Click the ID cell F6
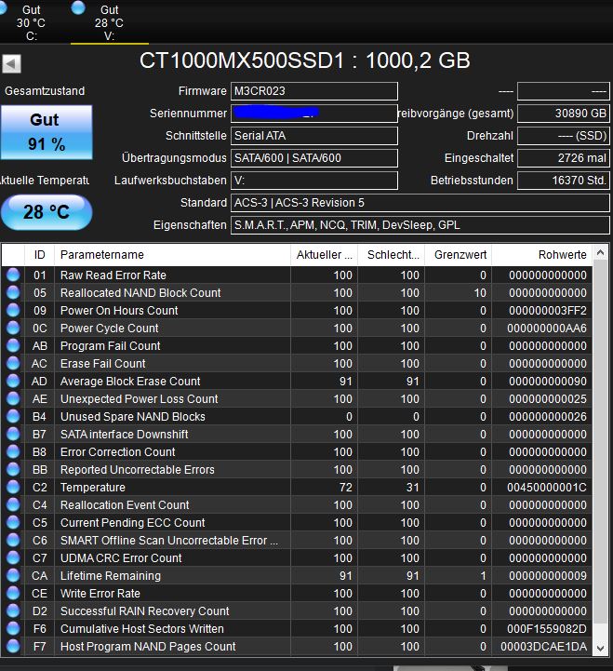613x671 pixels. (39, 628)
